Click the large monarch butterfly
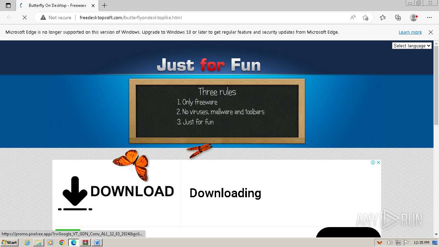 coord(131,165)
